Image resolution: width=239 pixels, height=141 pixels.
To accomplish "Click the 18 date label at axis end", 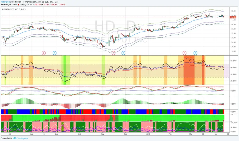I will click(x=228, y=134).
